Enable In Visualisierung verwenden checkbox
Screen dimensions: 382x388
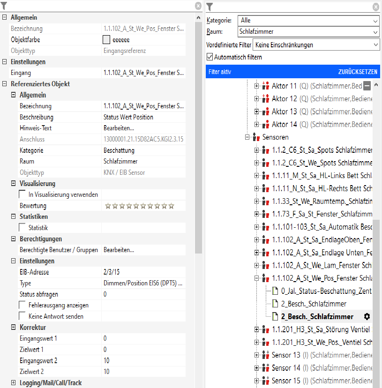22,194
